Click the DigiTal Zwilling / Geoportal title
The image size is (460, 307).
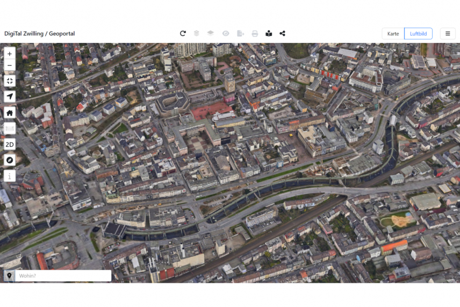coord(40,34)
